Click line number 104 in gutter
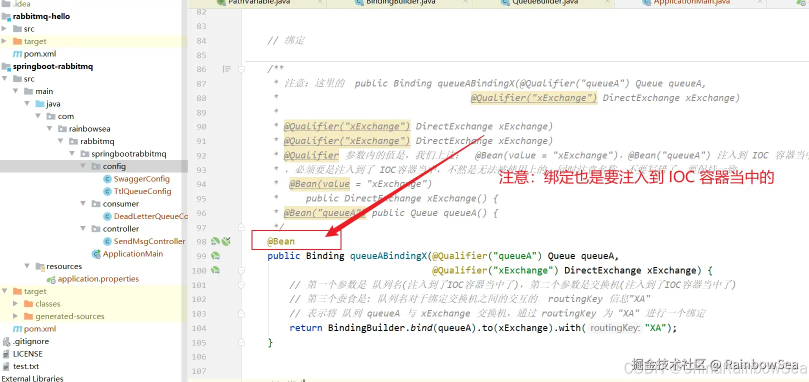The width and height of the screenshot is (809, 382). [199, 328]
